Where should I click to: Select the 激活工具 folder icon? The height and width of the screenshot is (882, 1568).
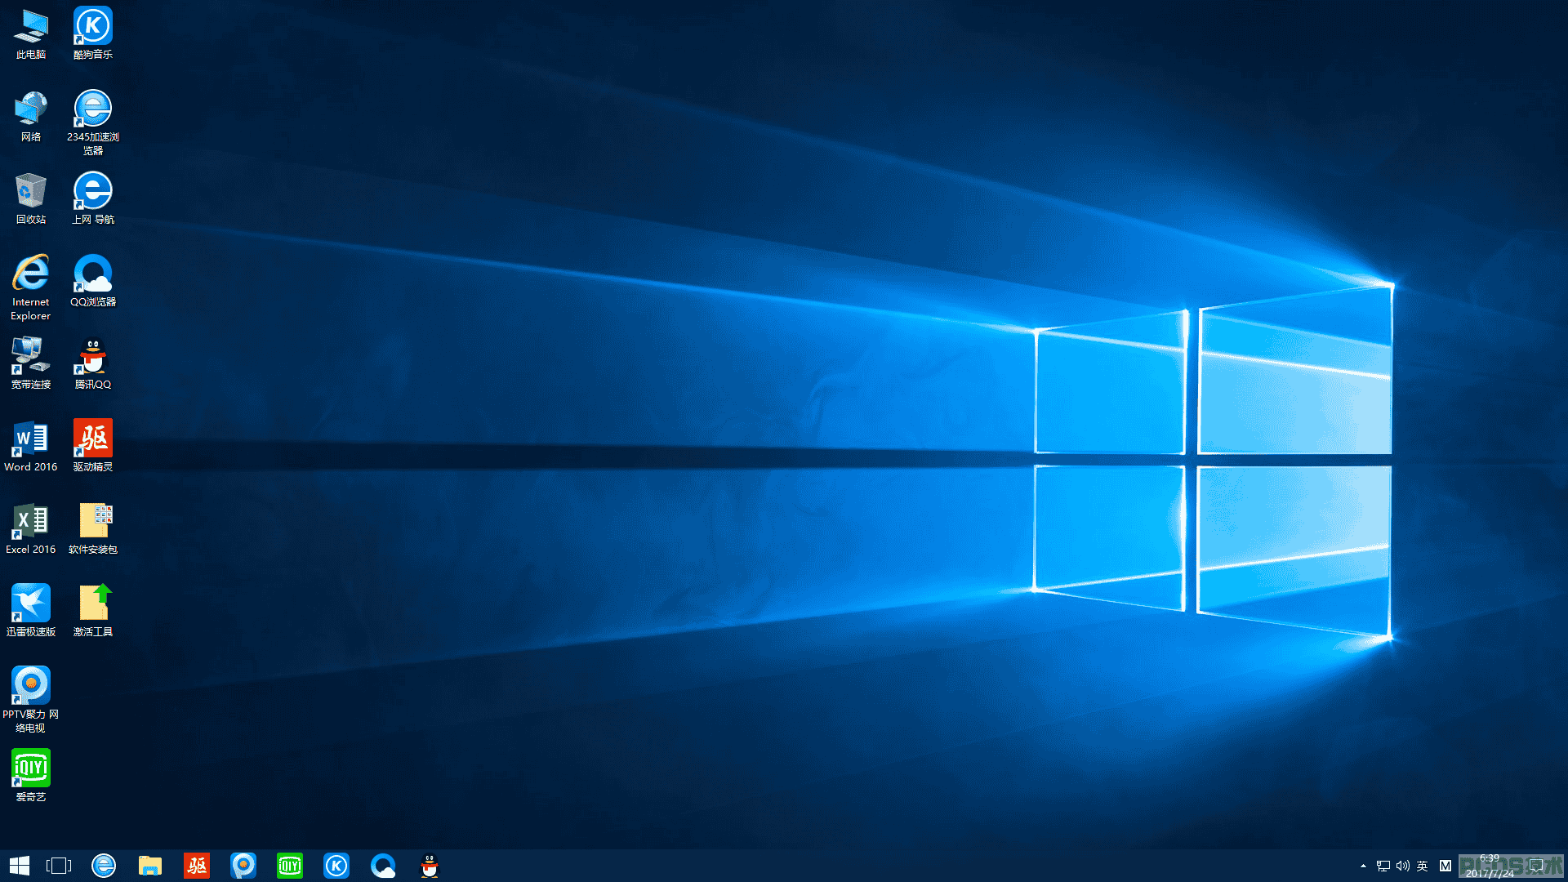pyautogui.click(x=93, y=611)
